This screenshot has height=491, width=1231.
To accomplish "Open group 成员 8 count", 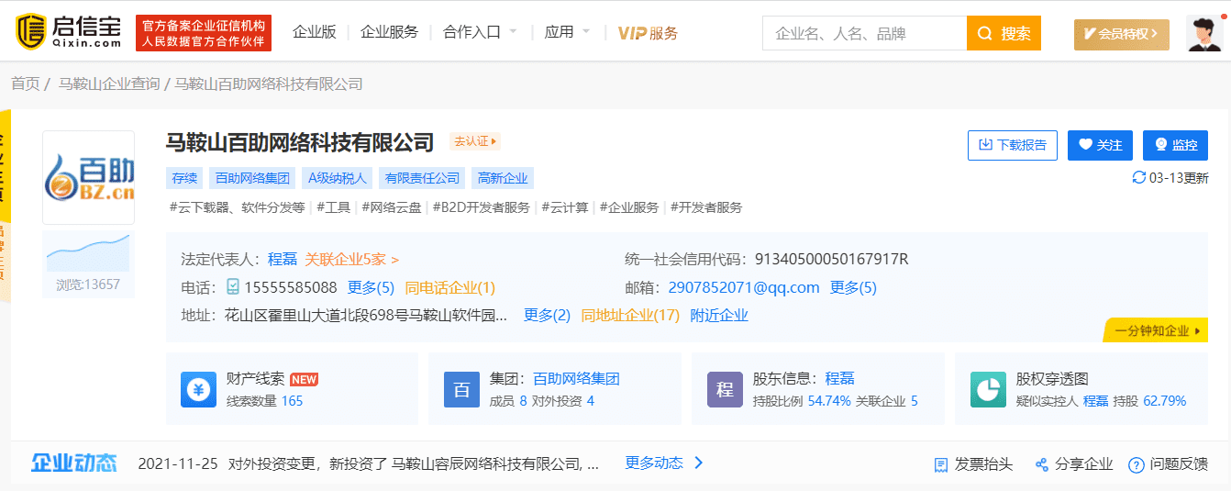I will (523, 401).
